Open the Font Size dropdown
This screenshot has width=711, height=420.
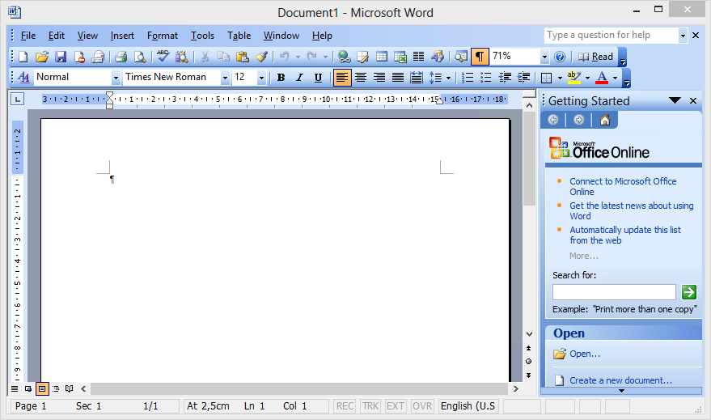click(x=261, y=78)
